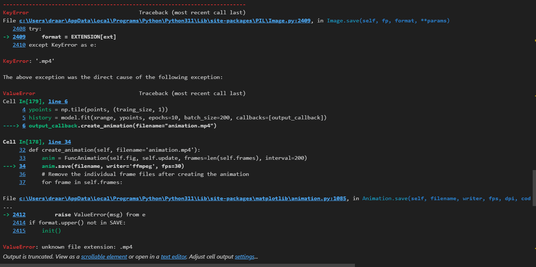Screen dimensions: 536x267
Task: Click line 2412 link beside raise ValueError
Action: coord(19,214)
